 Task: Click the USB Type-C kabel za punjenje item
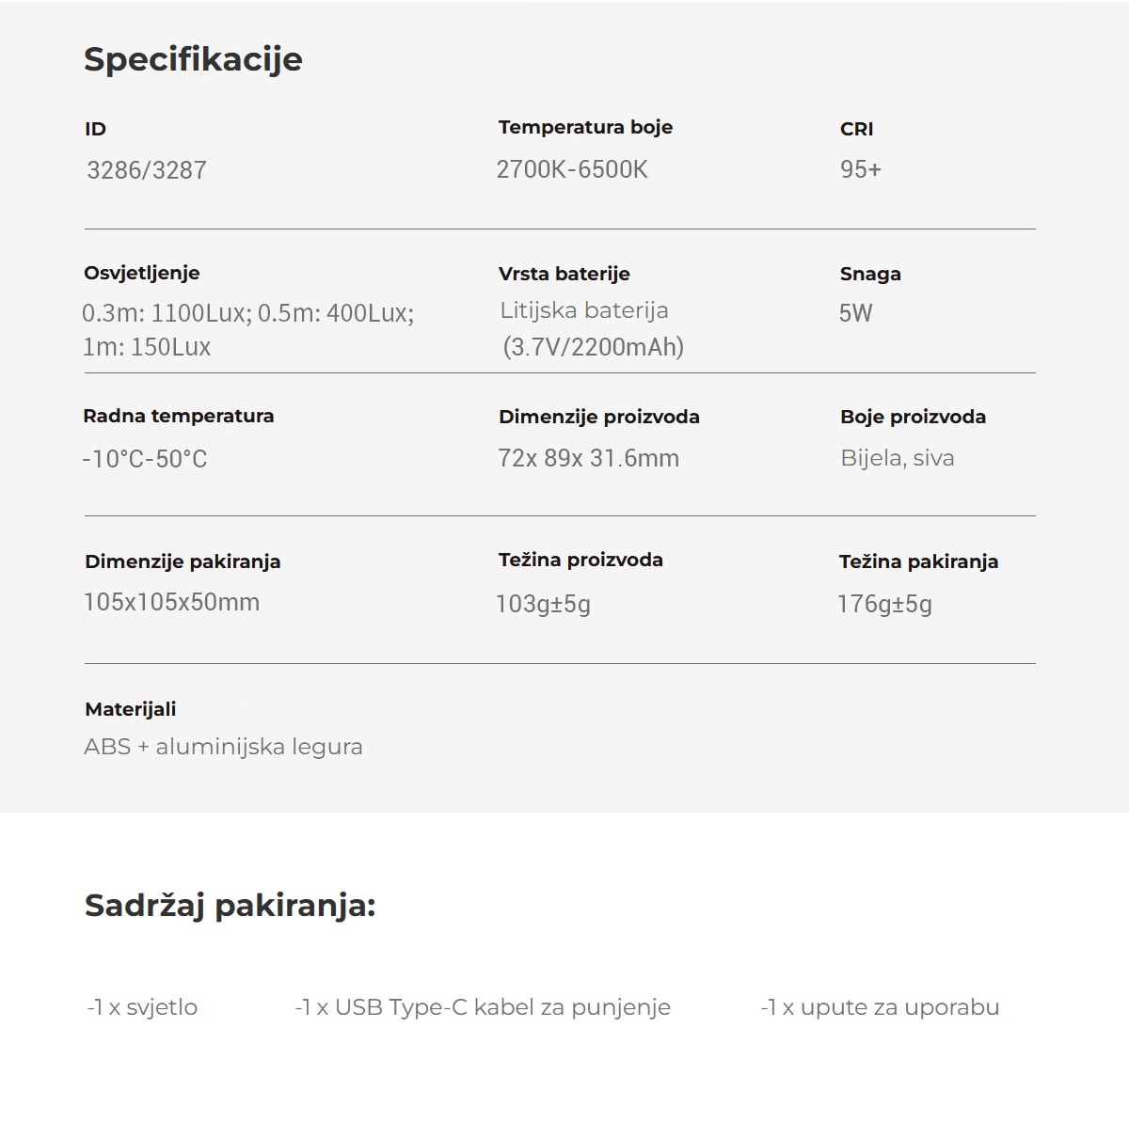click(x=483, y=1007)
